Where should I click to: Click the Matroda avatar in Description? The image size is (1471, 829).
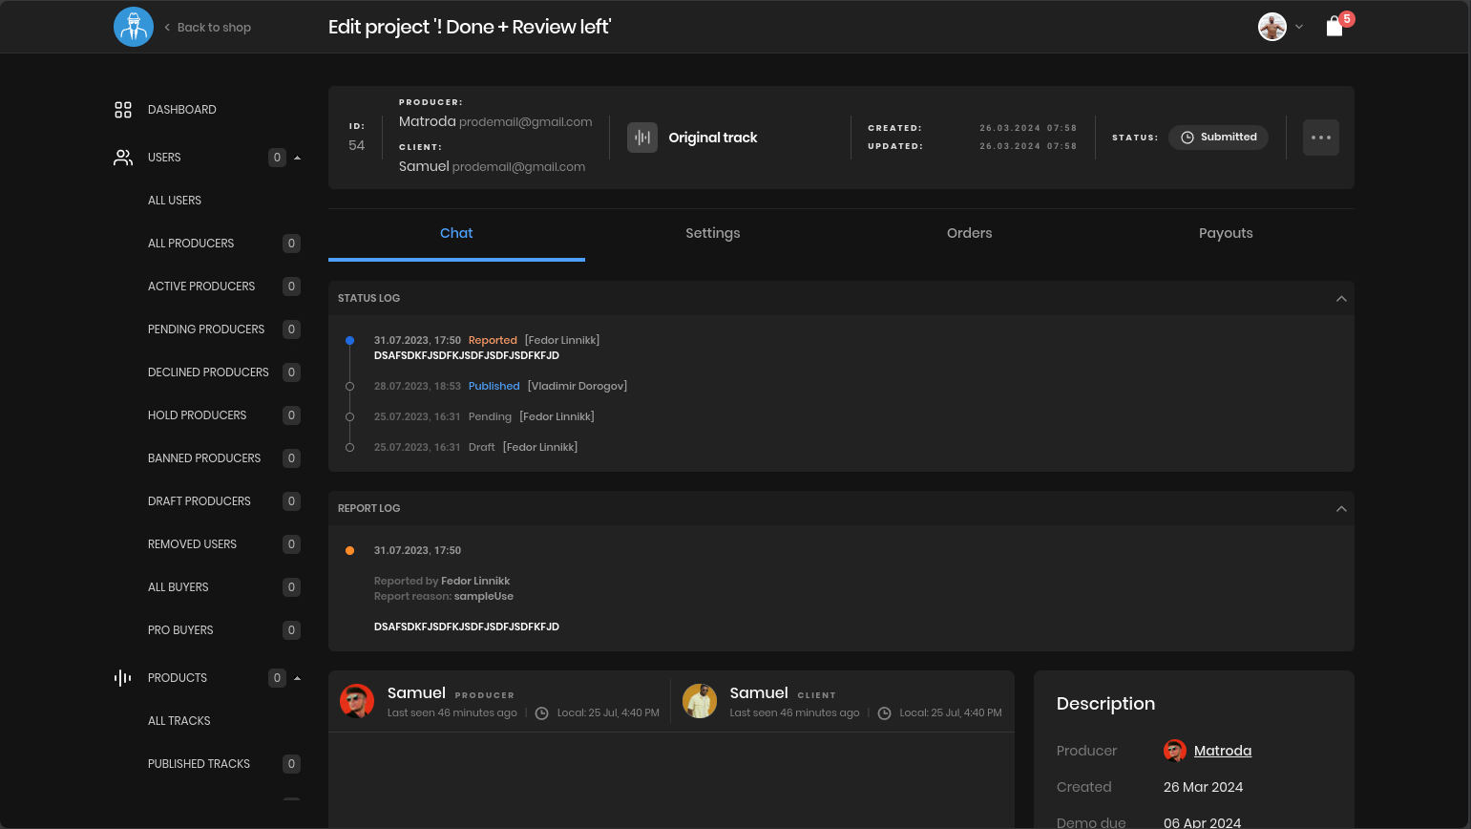coord(1174,751)
